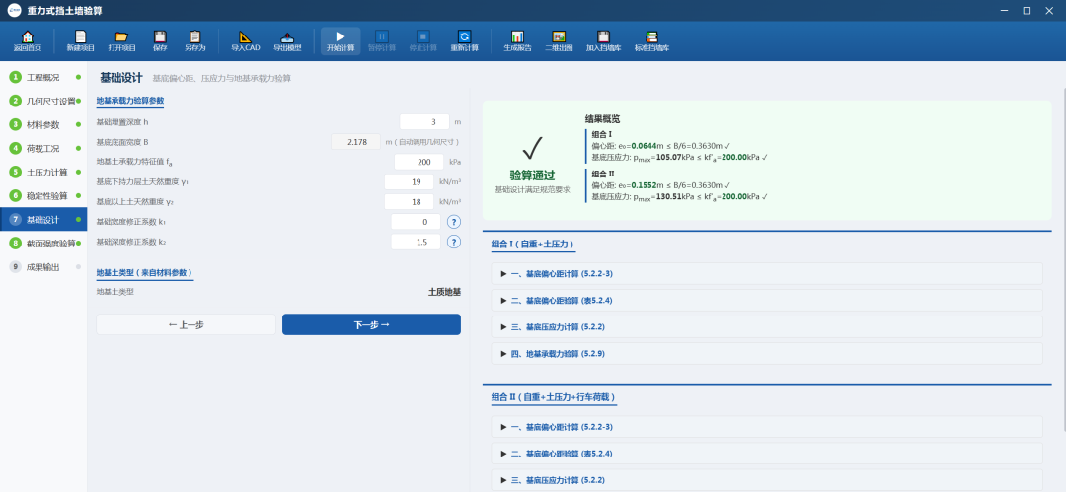Screen dimensions: 1066x492
Task: Edit 基底以上土天然重度 γ₂ field
Action: 410,202
